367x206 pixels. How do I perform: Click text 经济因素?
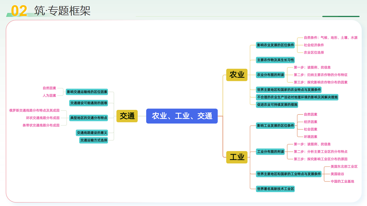point(310,122)
